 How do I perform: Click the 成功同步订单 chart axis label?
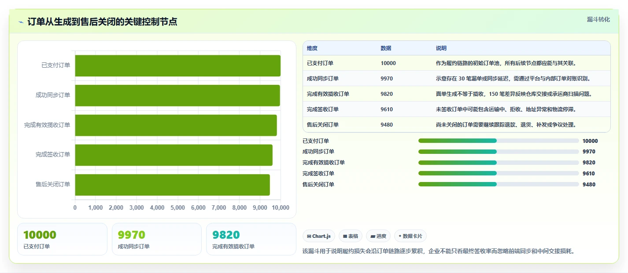[53, 95]
